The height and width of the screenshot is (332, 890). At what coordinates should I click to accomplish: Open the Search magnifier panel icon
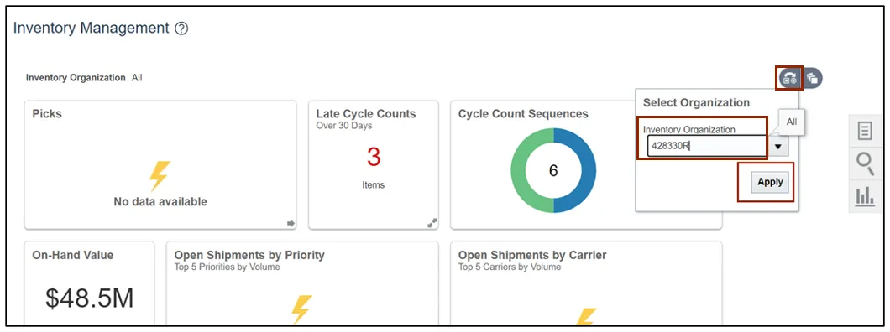865,163
